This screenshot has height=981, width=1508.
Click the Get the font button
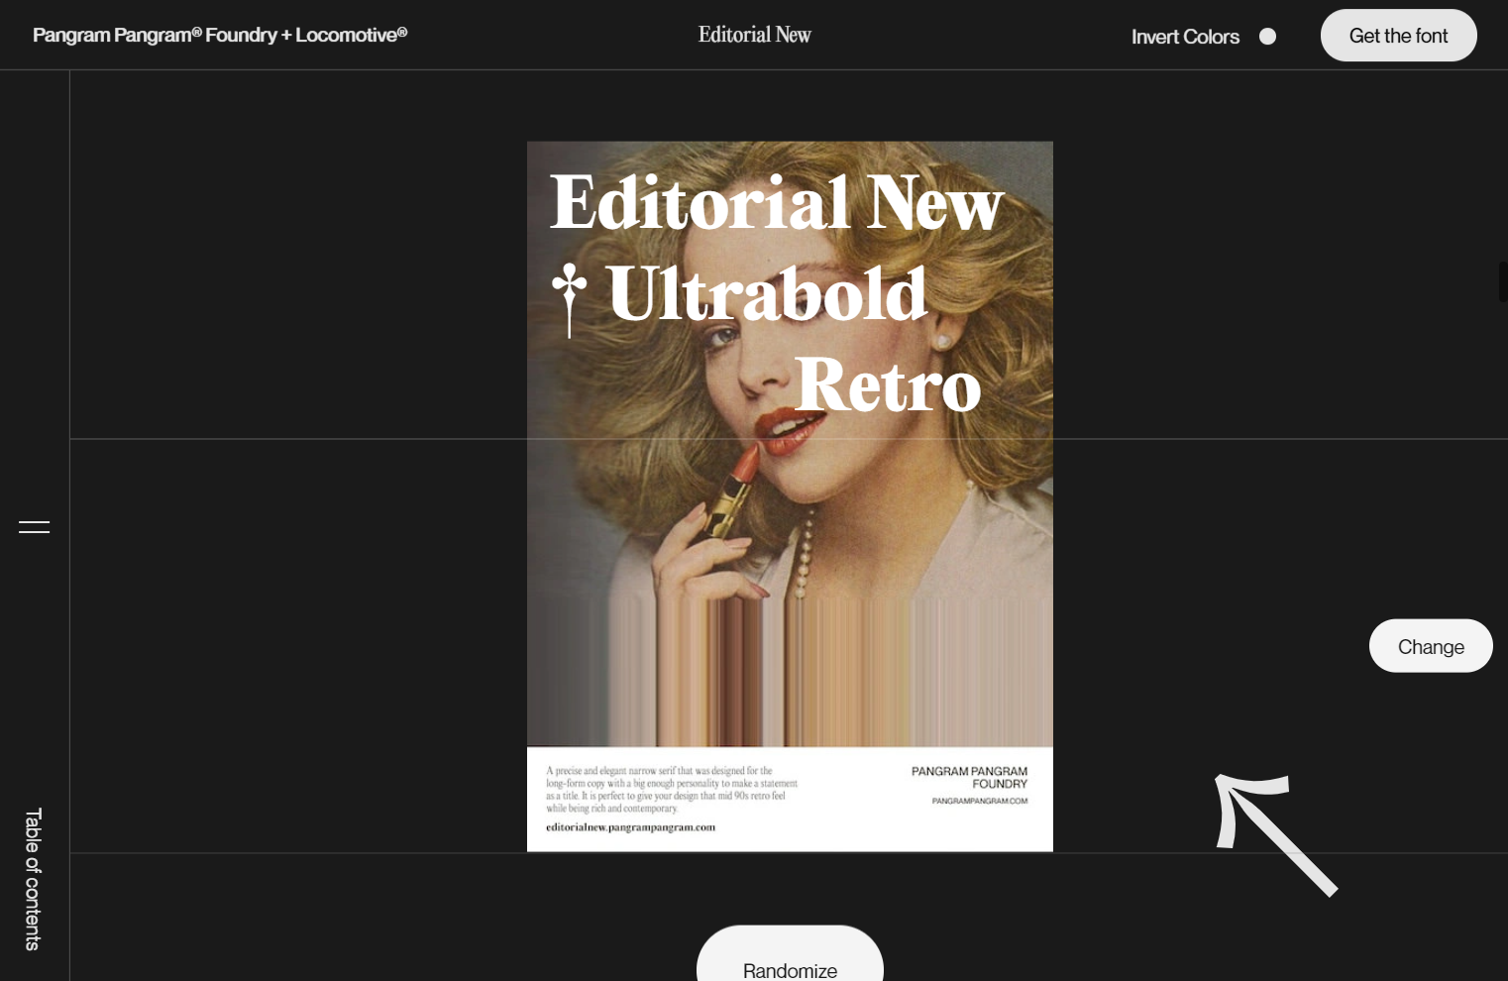[1398, 36]
